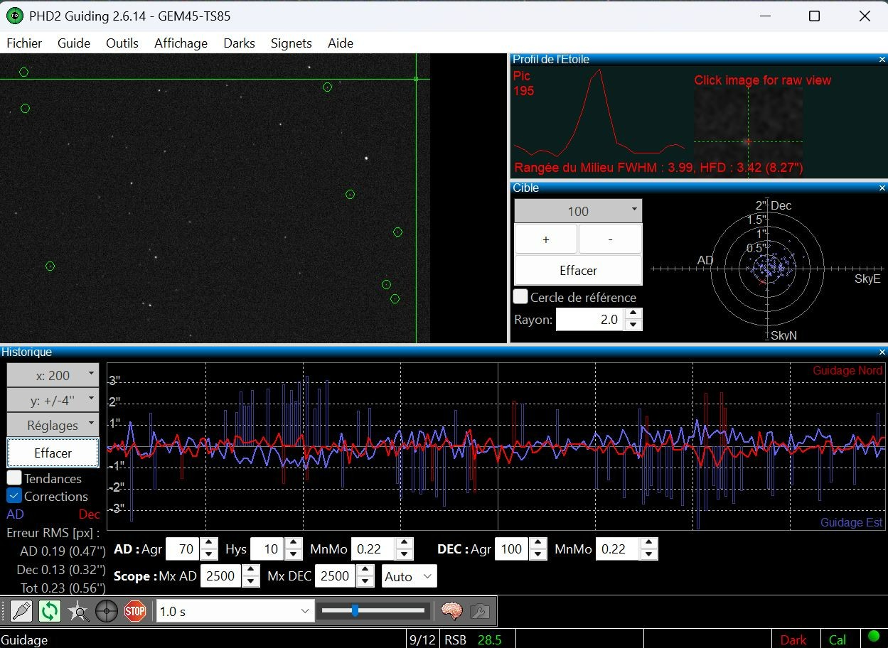888x648 pixels.
Task: Open the exposure time 1.0 s dropdown
Action: (235, 611)
